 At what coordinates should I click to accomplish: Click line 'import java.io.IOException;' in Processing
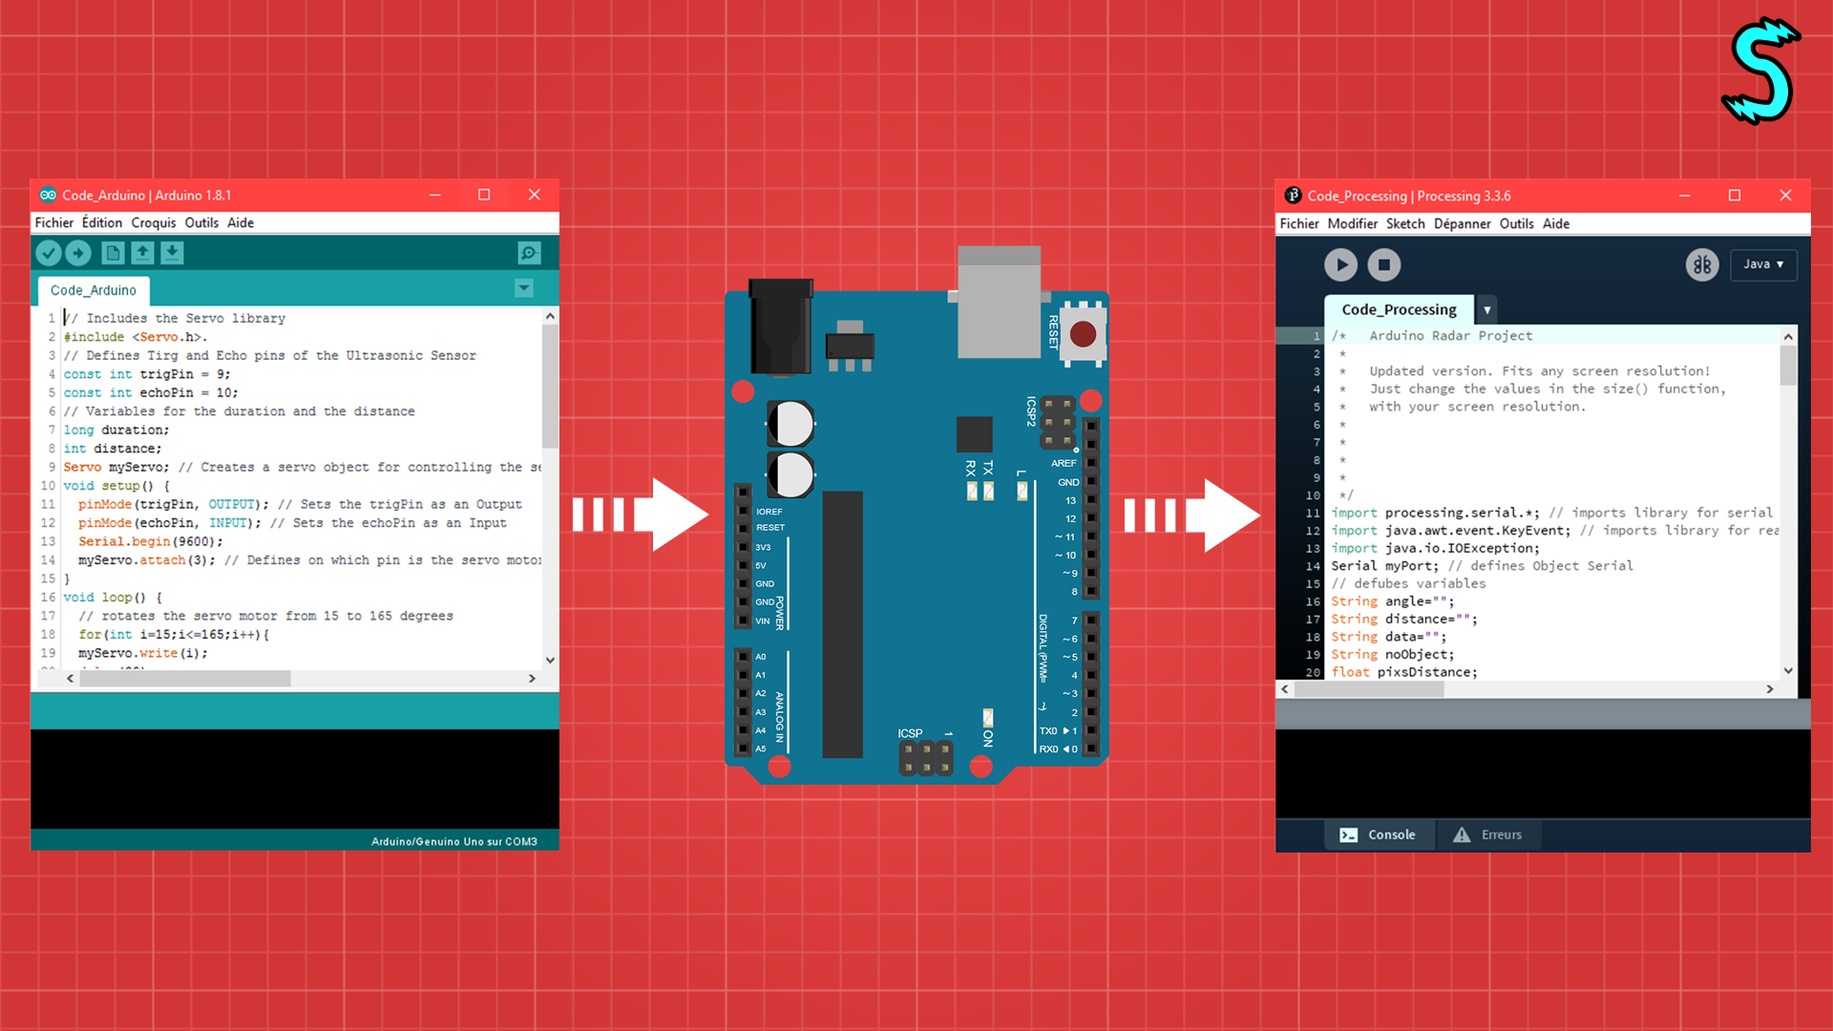1436,548
